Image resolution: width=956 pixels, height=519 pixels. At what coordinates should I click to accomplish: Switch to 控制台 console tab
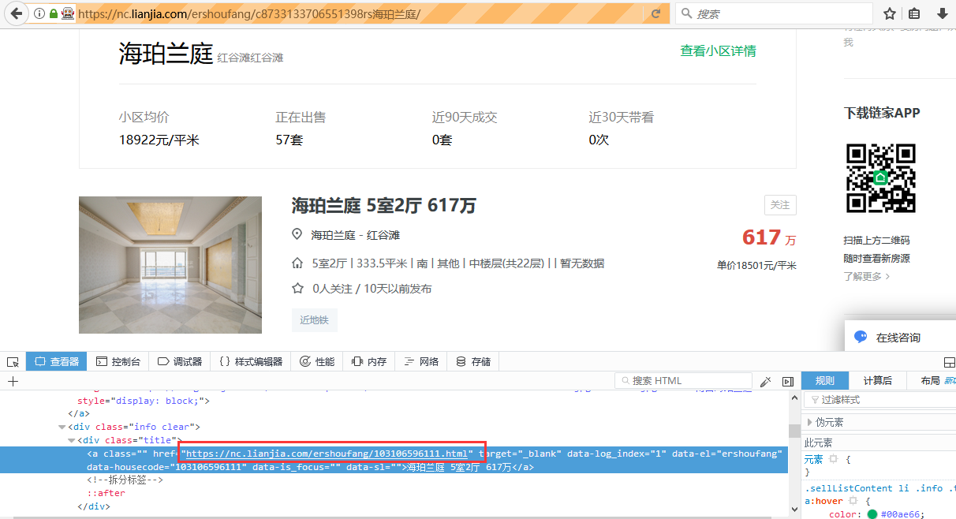(x=118, y=361)
